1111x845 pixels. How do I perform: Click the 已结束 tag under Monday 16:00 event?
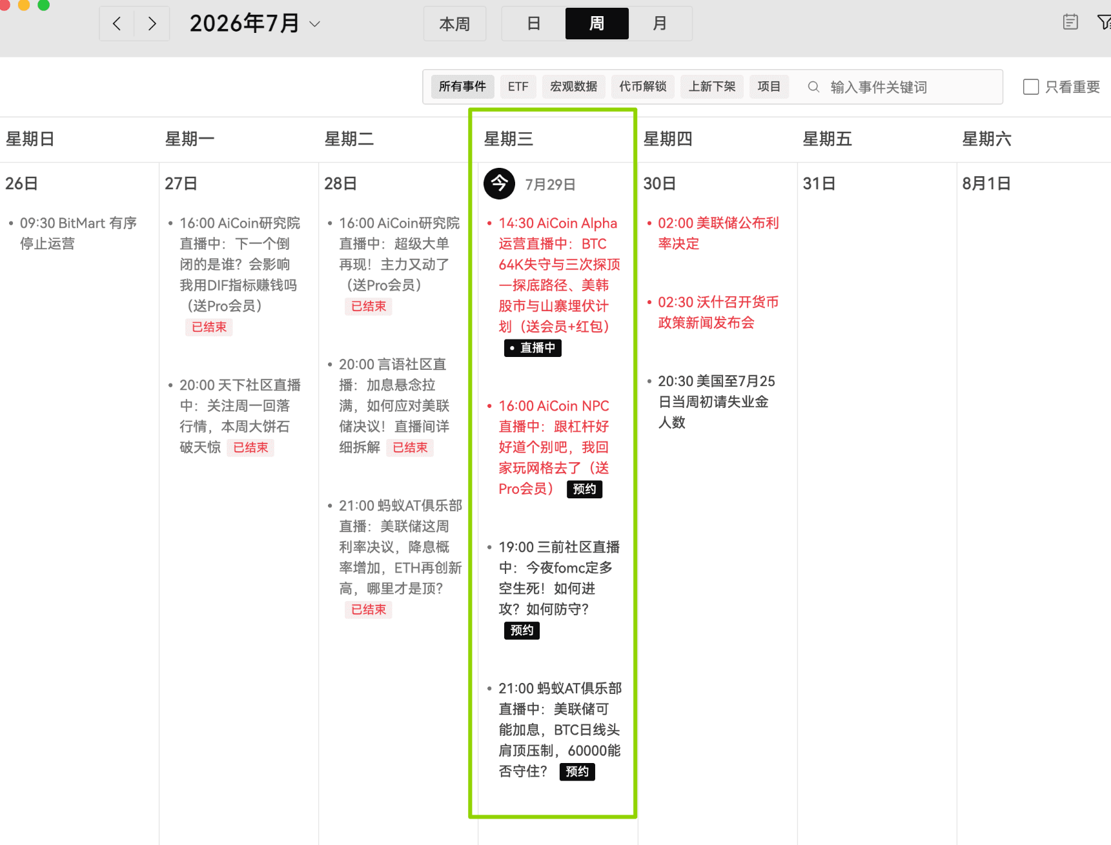pyautogui.click(x=209, y=327)
